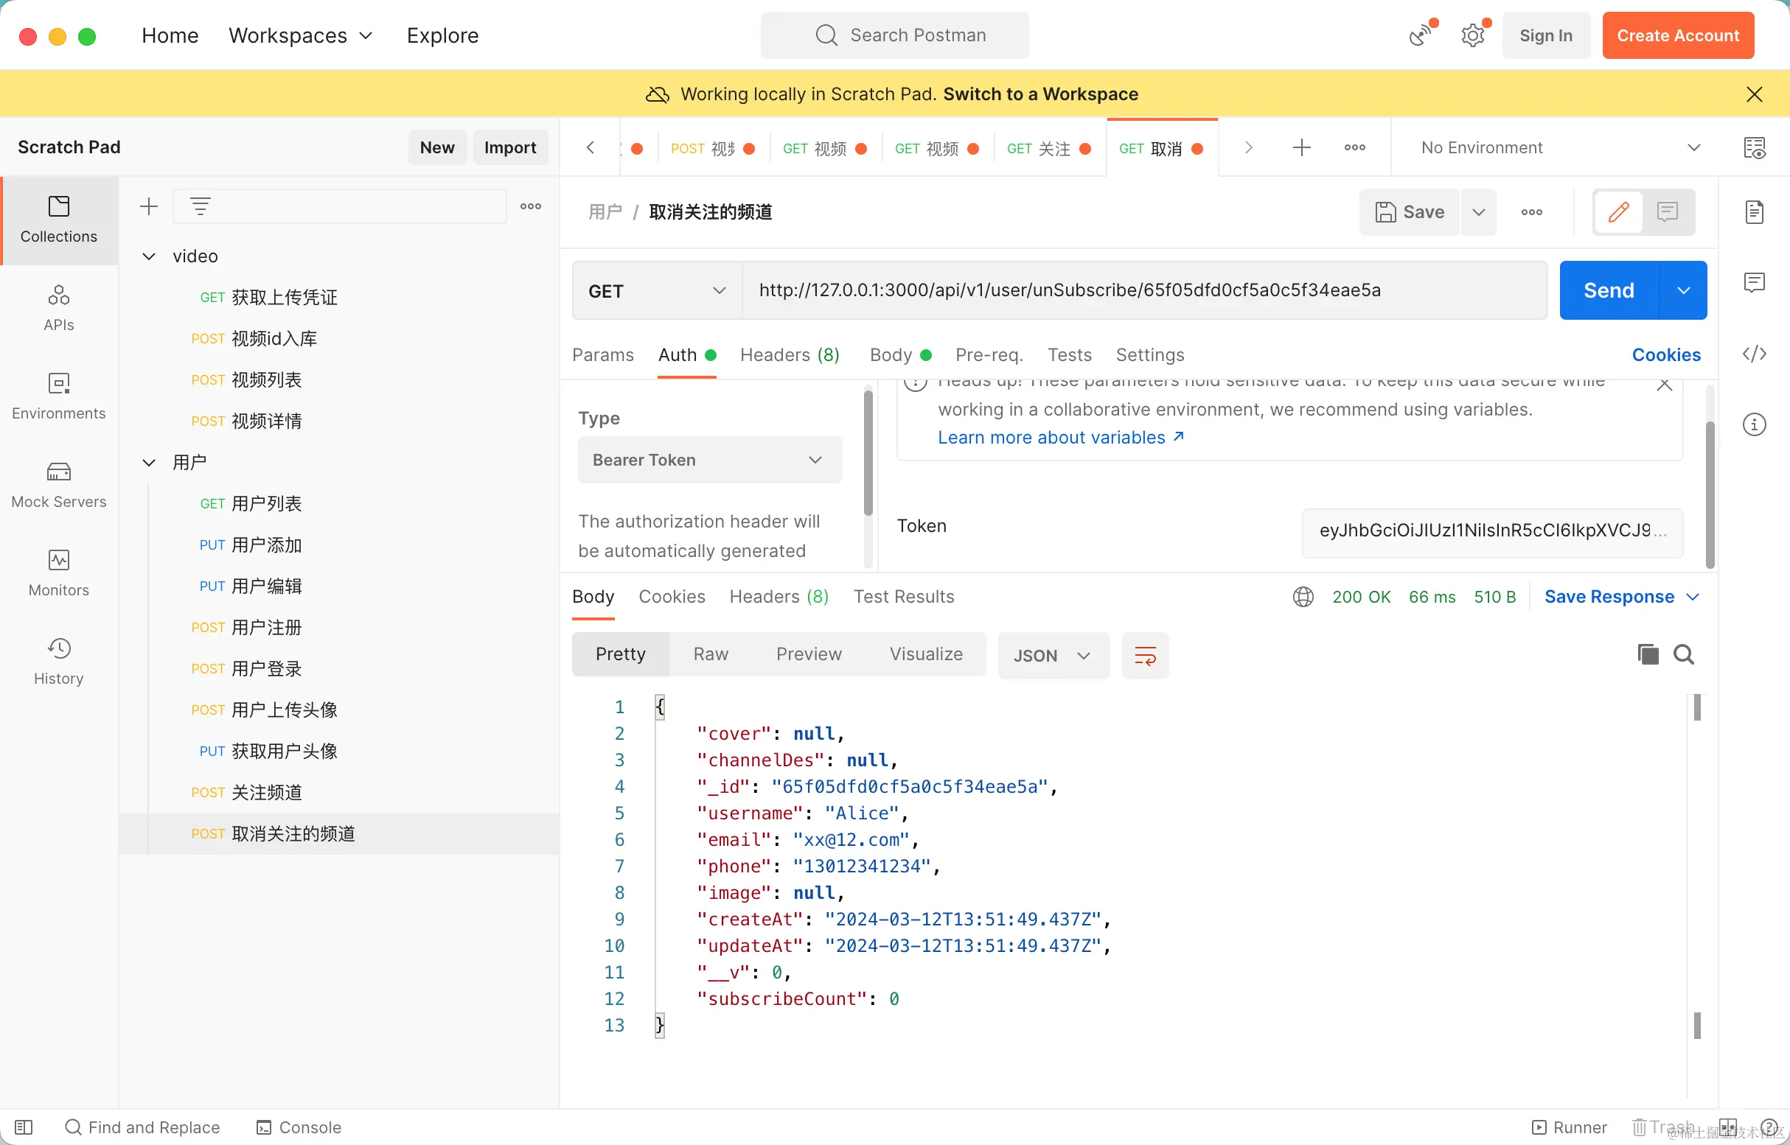
Task: Open the environment quick look icon
Action: click(x=1755, y=147)
